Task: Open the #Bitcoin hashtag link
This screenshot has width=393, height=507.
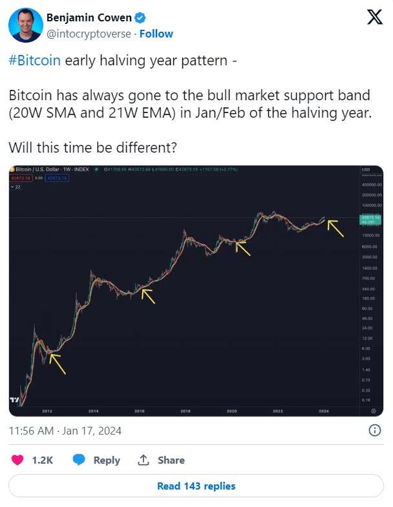Action: tap(35, 61)
